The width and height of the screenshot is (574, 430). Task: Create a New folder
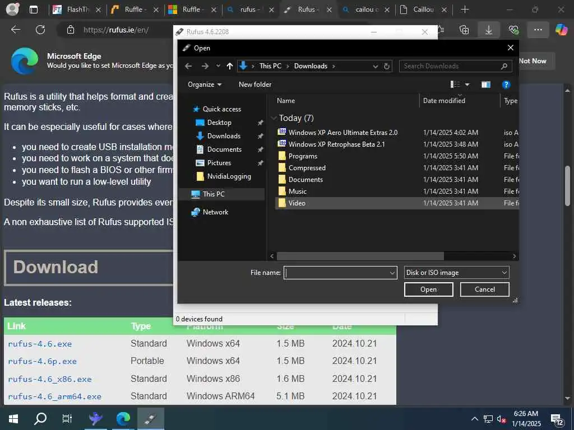tap(255, 85)
